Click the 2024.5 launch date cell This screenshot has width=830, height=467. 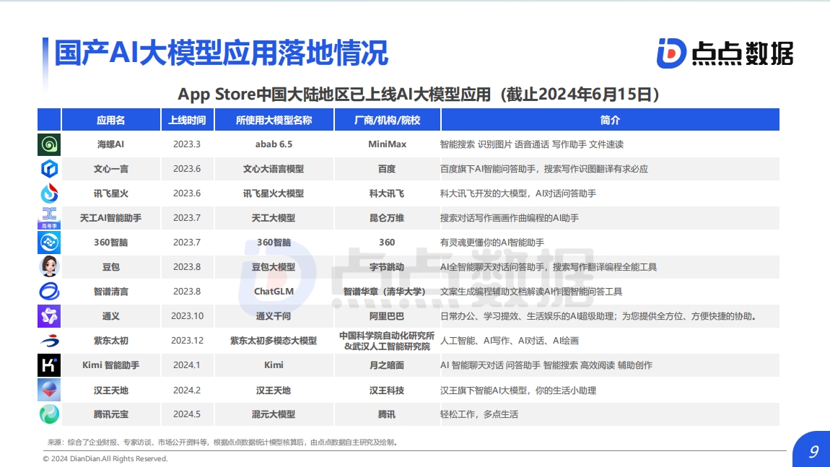pos(188,414)
